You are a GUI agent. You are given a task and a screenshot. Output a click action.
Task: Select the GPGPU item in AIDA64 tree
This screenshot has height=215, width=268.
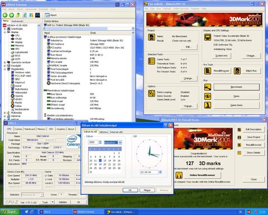tap(18, 99)
